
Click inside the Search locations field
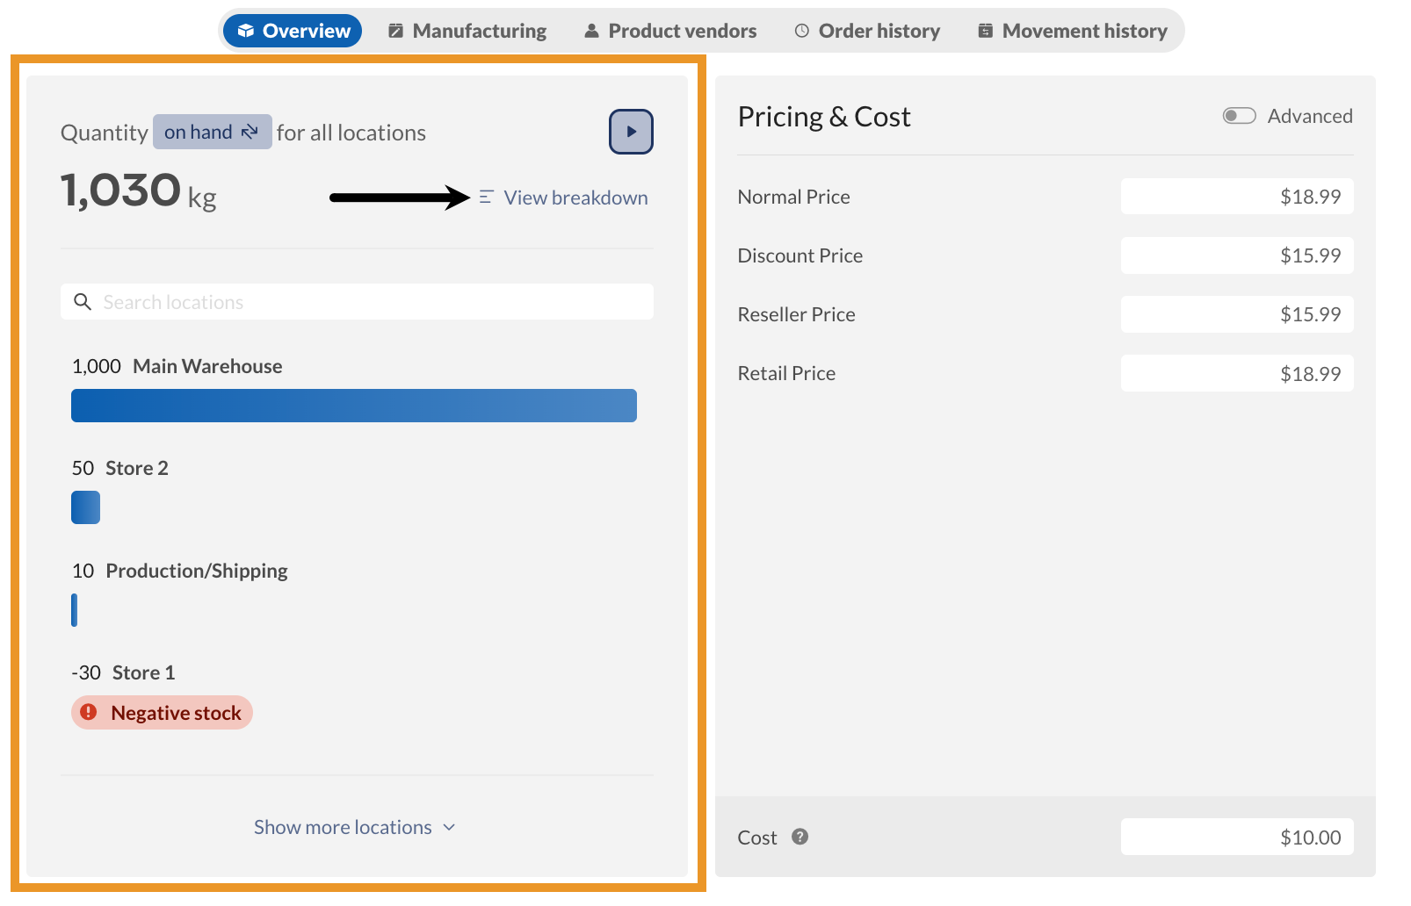(351, 301)
